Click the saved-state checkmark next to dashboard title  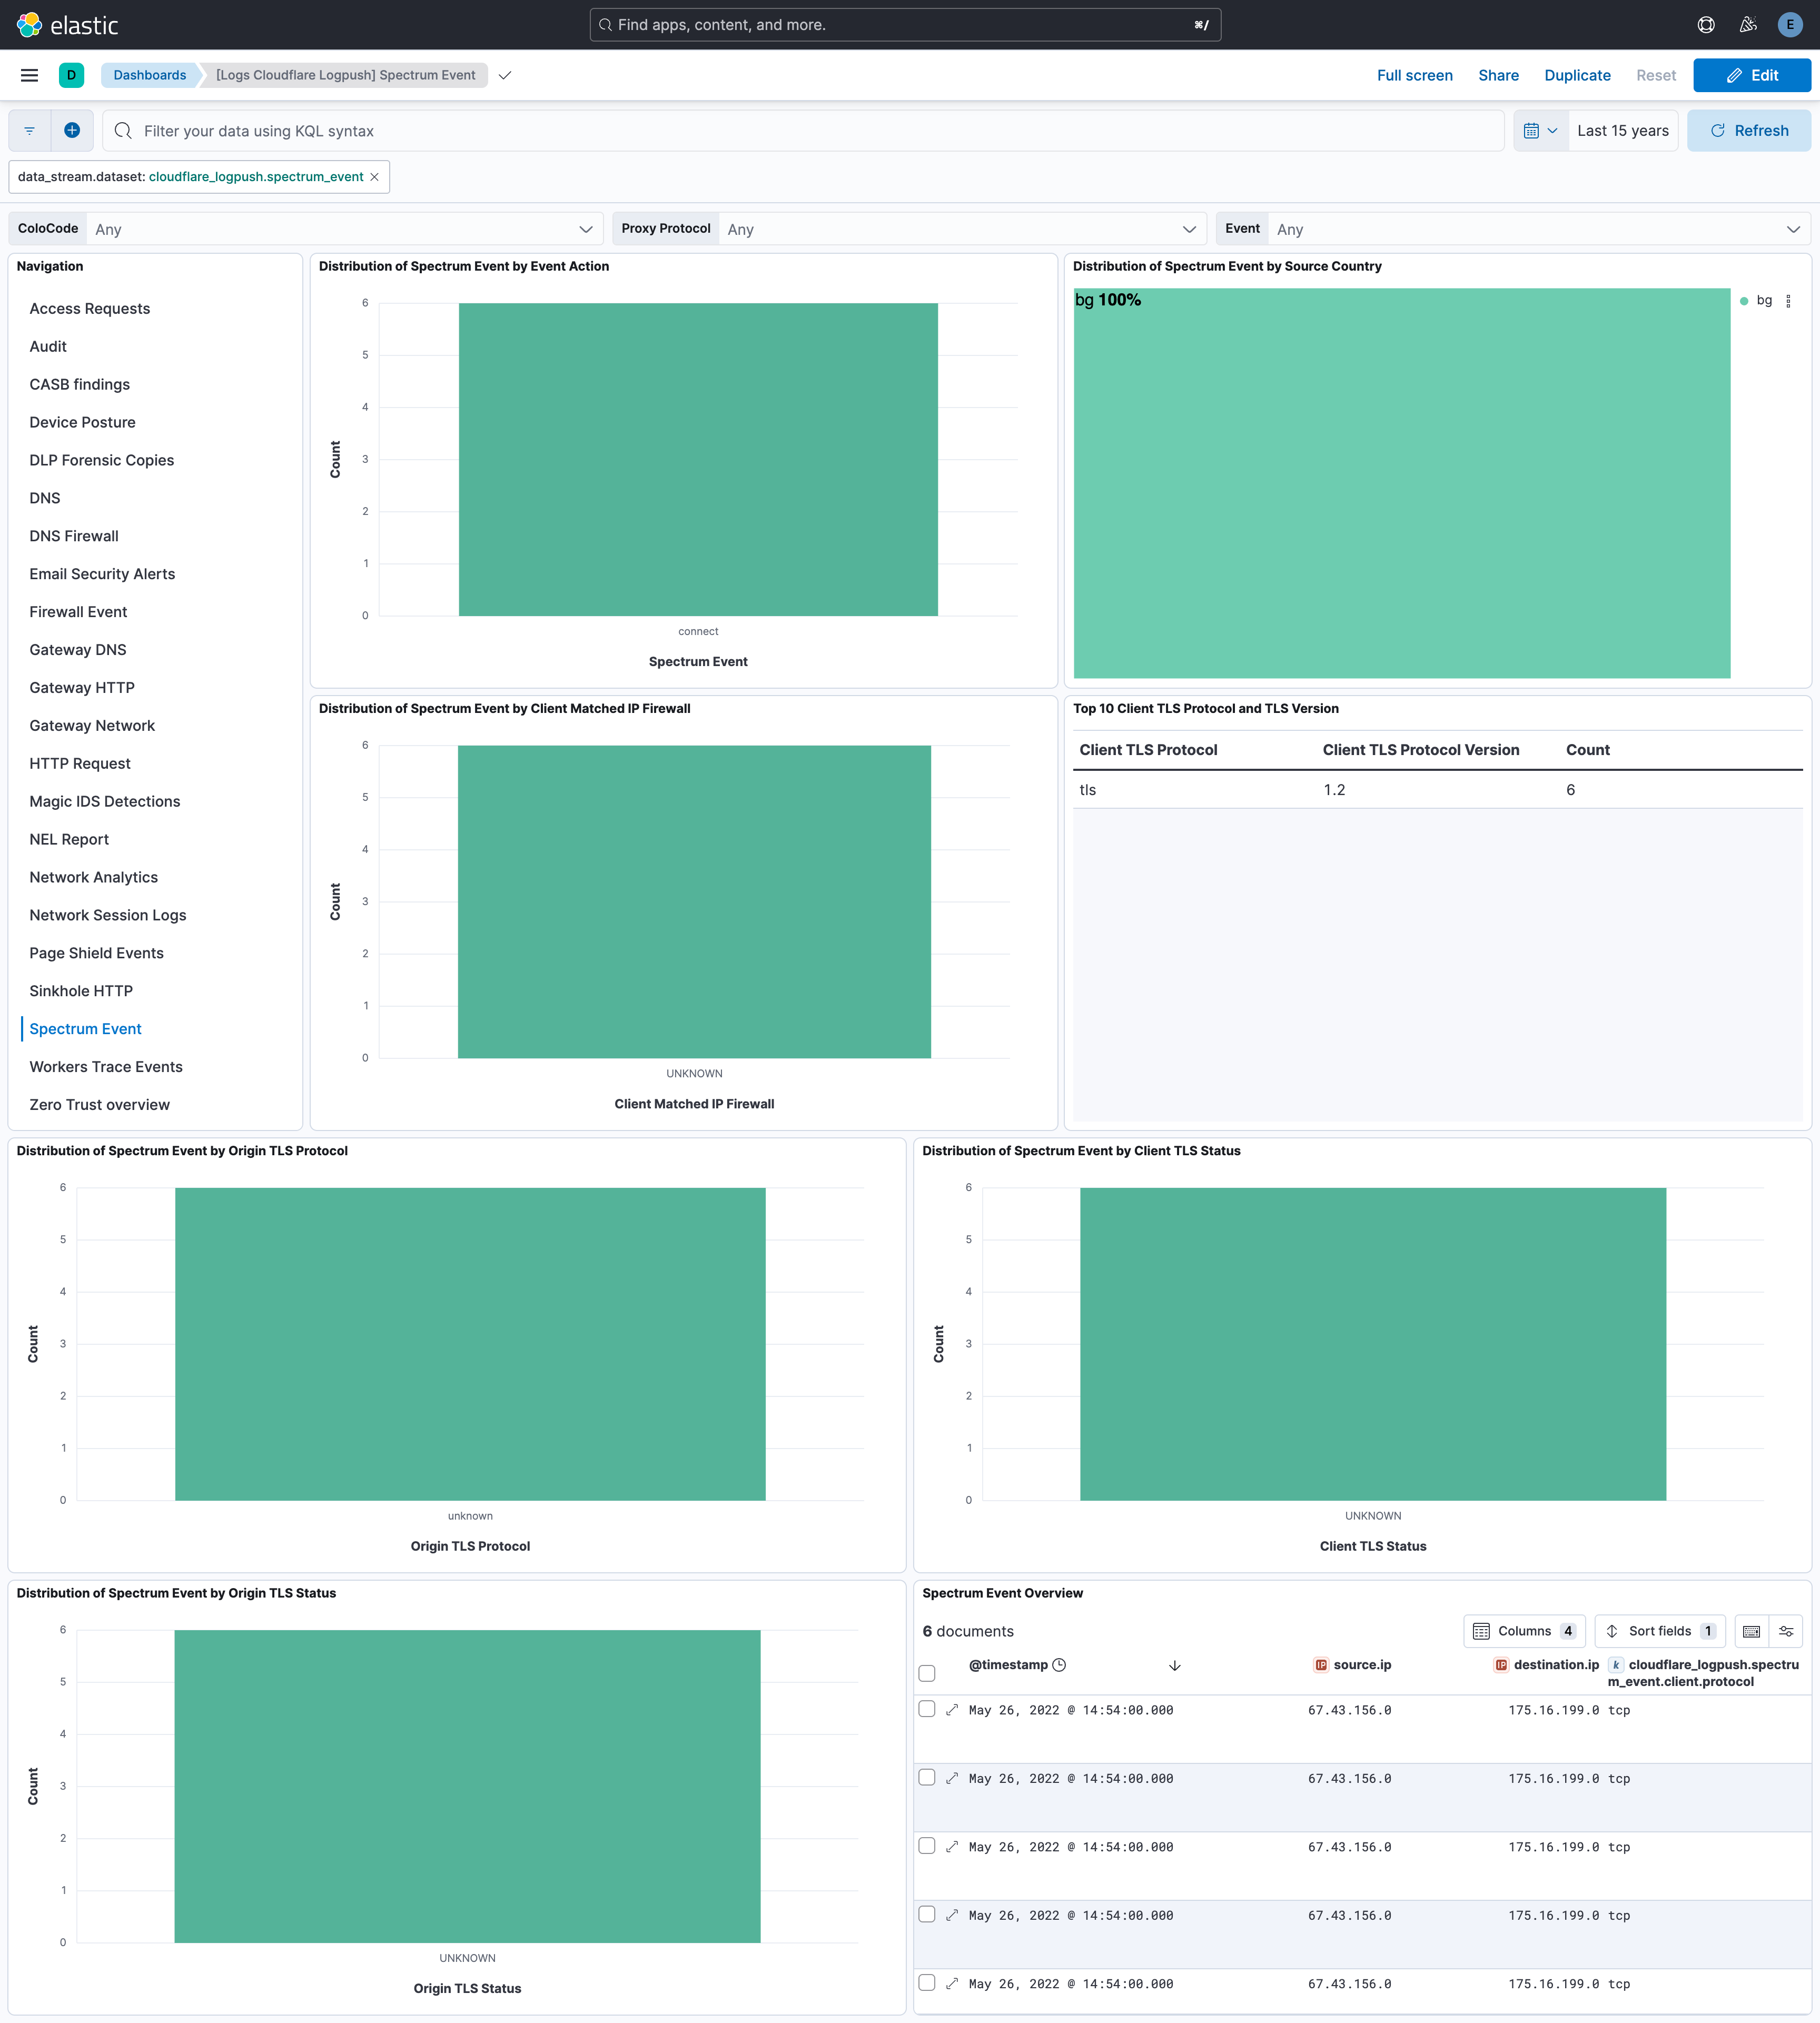pyautogui.click(x=505, y=75)
